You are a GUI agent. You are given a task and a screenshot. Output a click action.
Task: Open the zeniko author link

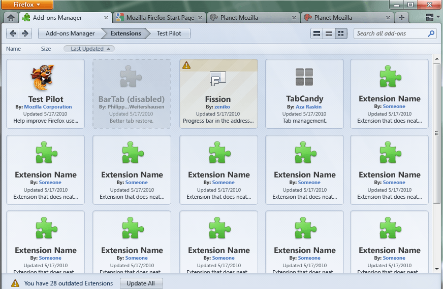pos(222,107)
